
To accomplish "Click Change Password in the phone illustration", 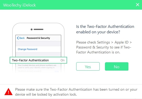I will pos(27,49).
